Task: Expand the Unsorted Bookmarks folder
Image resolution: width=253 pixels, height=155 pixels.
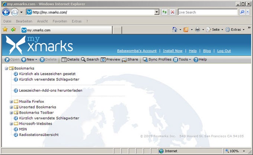Action: click(11, 107)
